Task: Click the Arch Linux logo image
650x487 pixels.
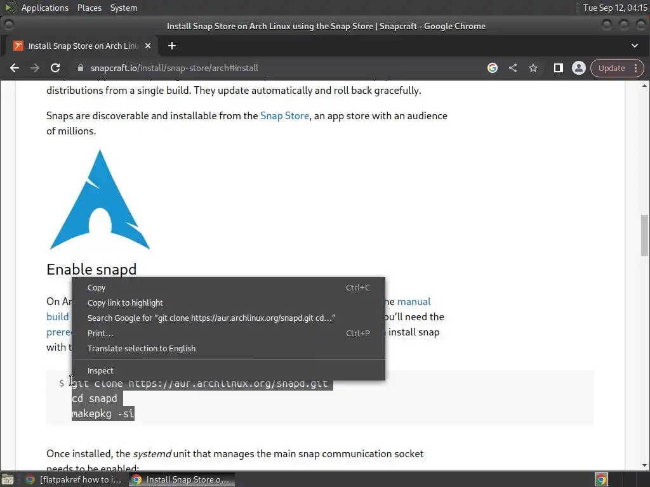Action: [x=100, y=200]
